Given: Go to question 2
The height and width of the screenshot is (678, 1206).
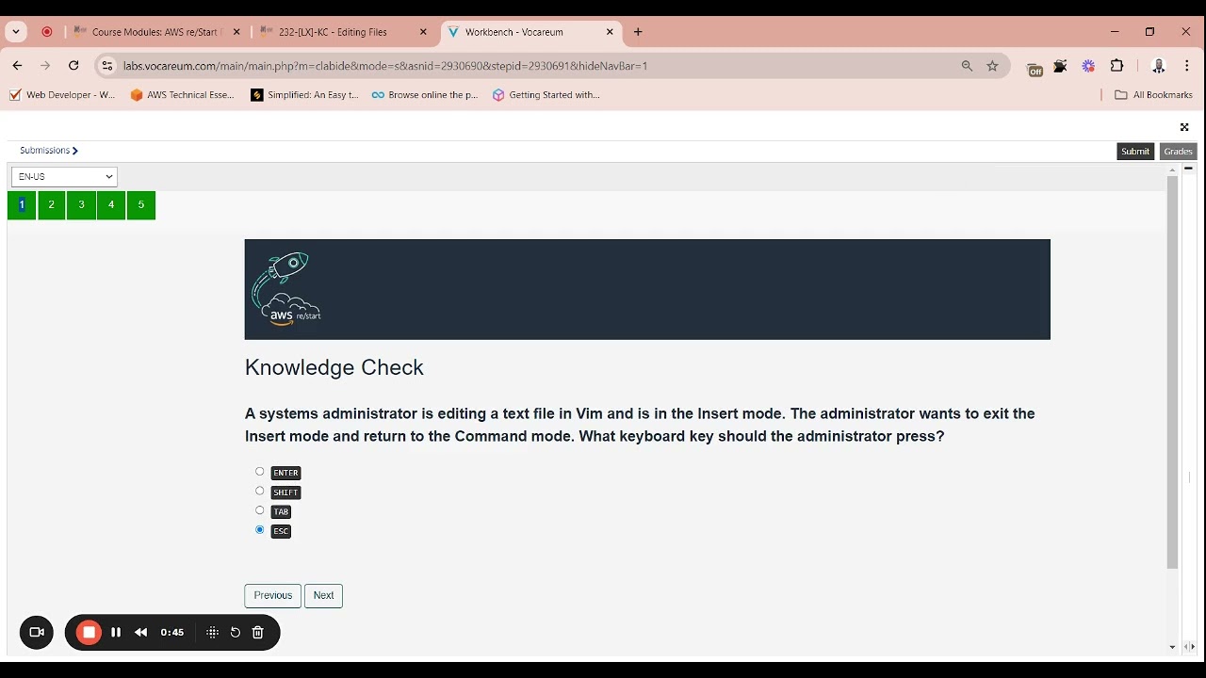Looking at the screenshot, I should pos(51,205).
